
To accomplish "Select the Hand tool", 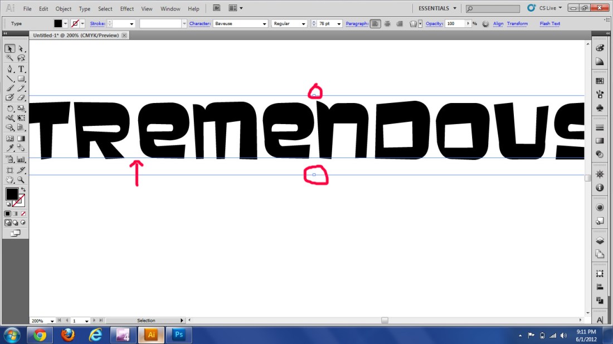I will tap(10, 180).
